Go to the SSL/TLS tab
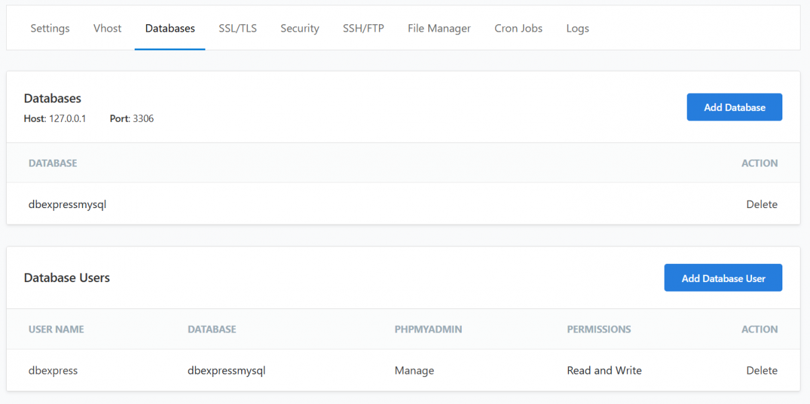810x404 pixels. [238, 28]
